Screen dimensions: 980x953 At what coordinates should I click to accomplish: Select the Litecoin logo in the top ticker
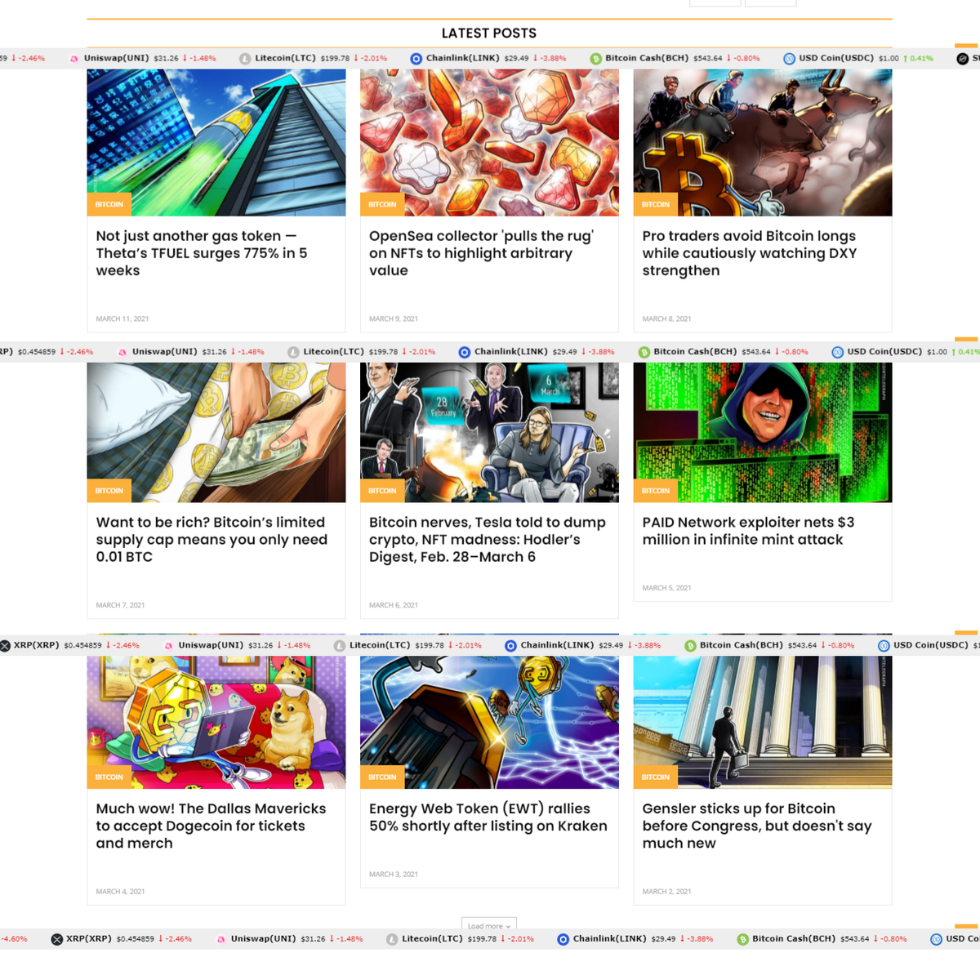pos(244,58)
